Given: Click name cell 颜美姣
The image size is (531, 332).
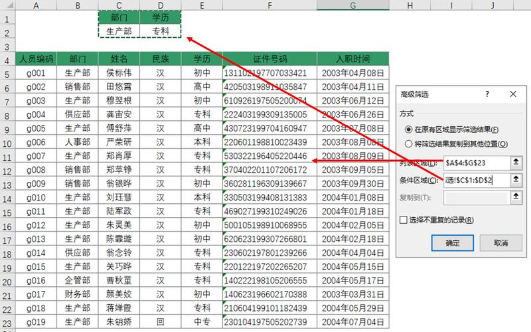Looking at the screenshot, I should tap(119, 294).
